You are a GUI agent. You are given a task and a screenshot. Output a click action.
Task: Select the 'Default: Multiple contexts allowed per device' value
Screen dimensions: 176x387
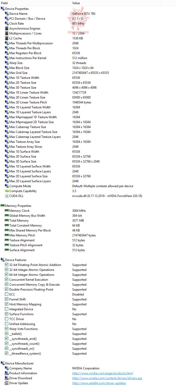(x=103, y=186)
